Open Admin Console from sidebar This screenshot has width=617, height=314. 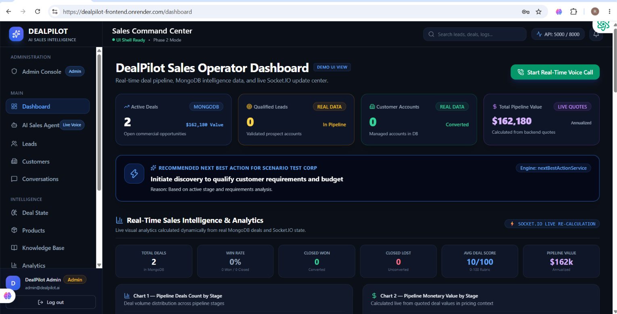point(48,71)
